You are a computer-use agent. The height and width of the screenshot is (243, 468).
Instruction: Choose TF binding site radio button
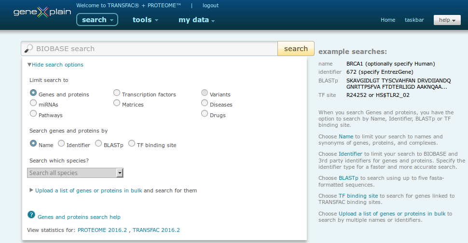tap(132, 143)
